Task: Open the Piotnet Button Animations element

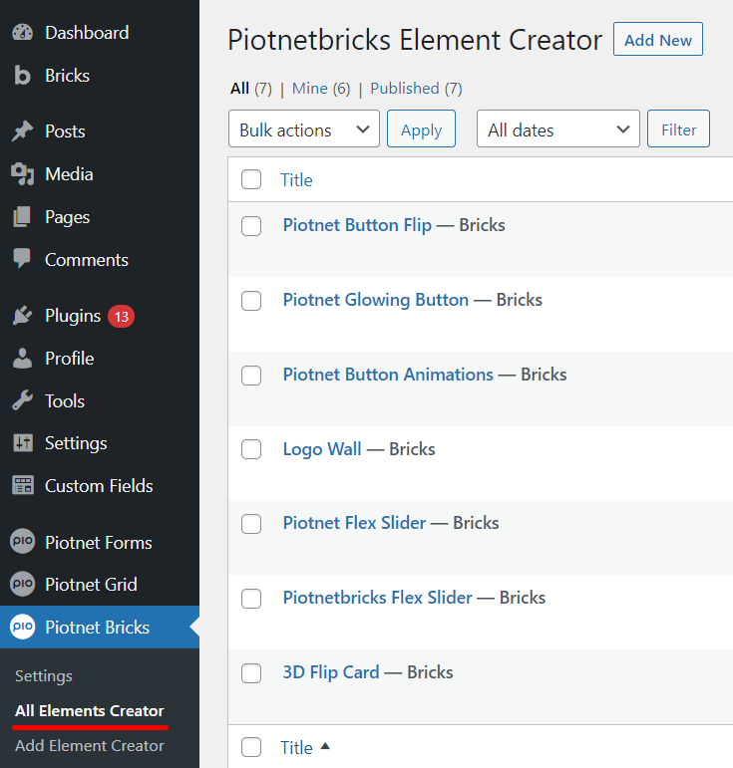Action: point(388,375)
